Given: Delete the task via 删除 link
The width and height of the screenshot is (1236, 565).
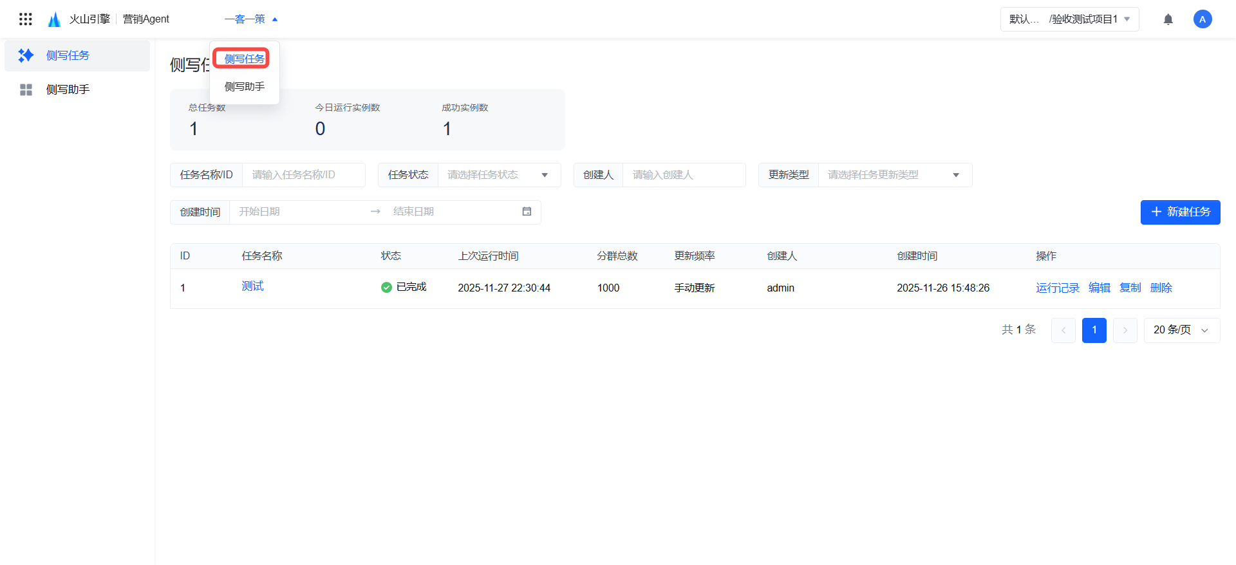Looking at the screenshot, I should click(x=1161, y=288).
